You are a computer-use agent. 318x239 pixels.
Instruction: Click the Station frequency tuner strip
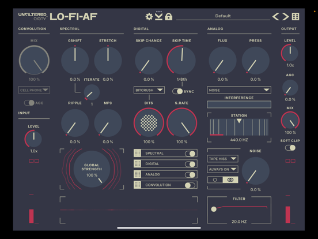pyautogui.click(x=239, y=127)
